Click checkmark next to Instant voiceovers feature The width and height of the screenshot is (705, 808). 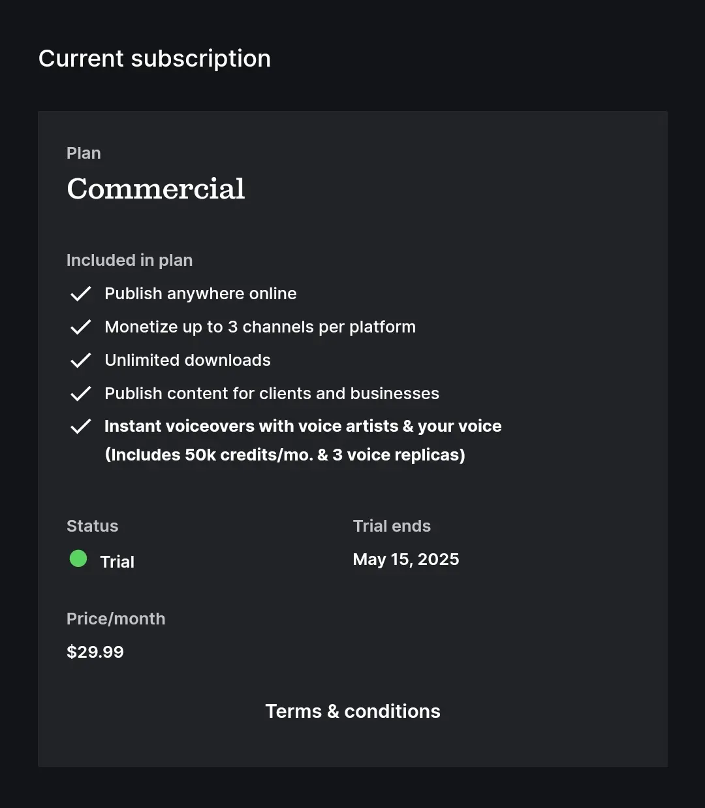(80, 427)
